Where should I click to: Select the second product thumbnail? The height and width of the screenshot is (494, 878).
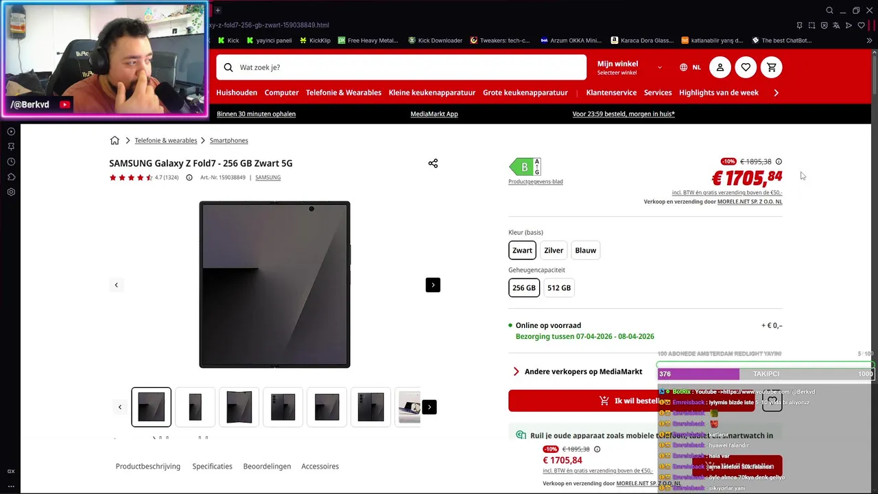tap(195, 407)
